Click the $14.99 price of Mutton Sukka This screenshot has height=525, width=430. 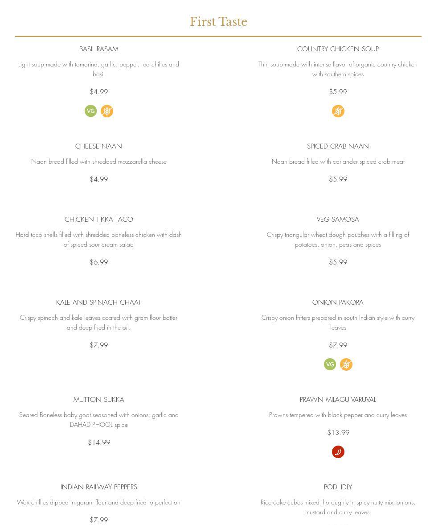[99, 442]
